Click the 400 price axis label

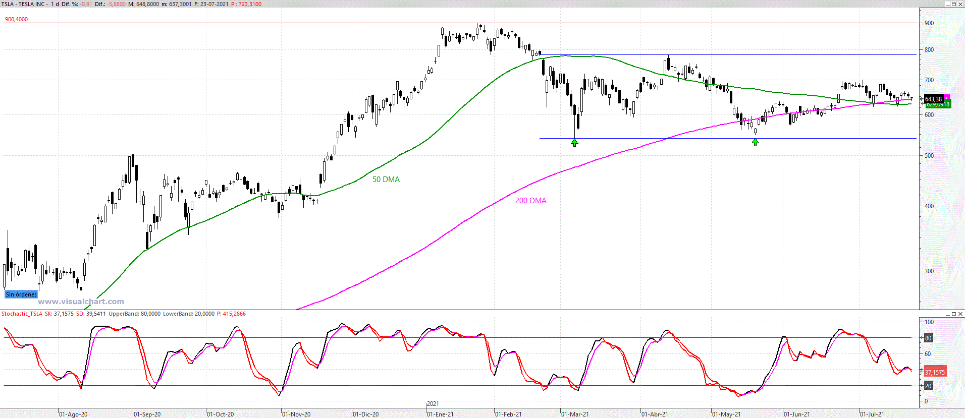(x=929, y=206)
